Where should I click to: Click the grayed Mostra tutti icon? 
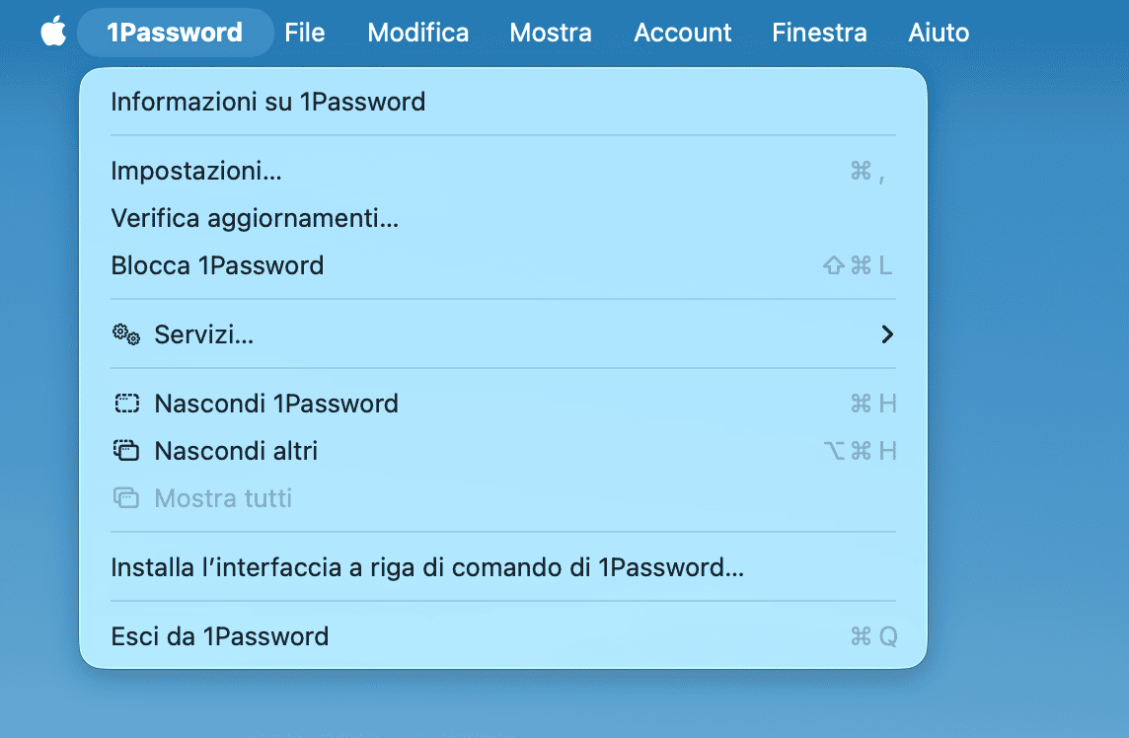(x=125, y=498)
